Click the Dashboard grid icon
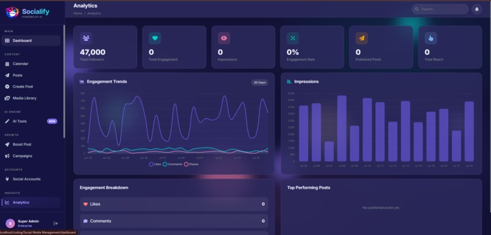 7,41
